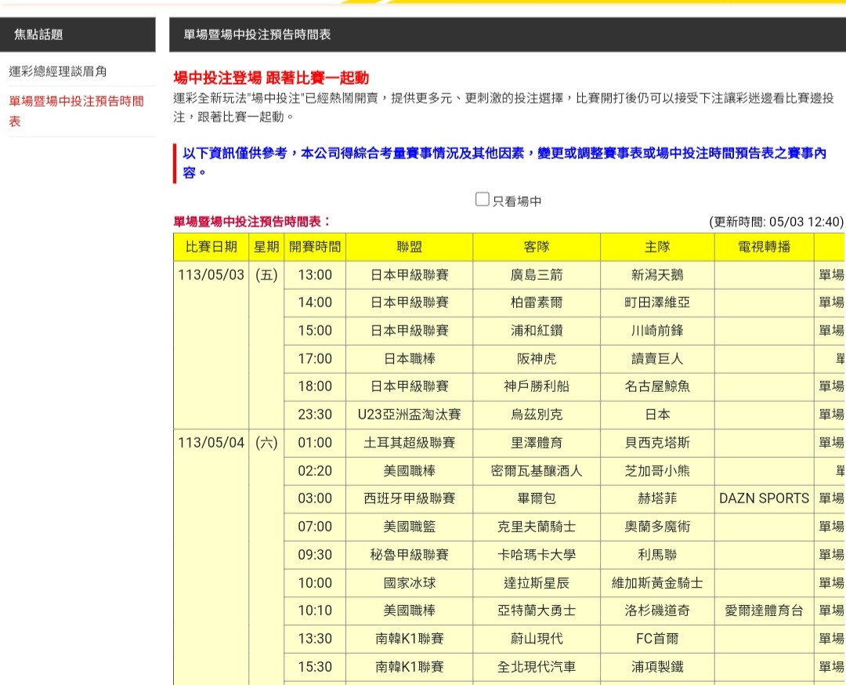Select the away team 柏雷素爾

point(537,303)
